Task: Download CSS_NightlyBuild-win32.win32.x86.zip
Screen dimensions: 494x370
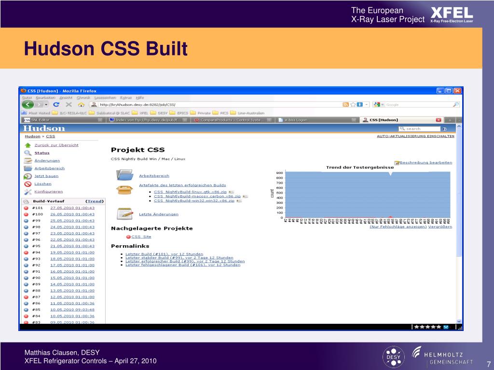Action: (194, 201)
